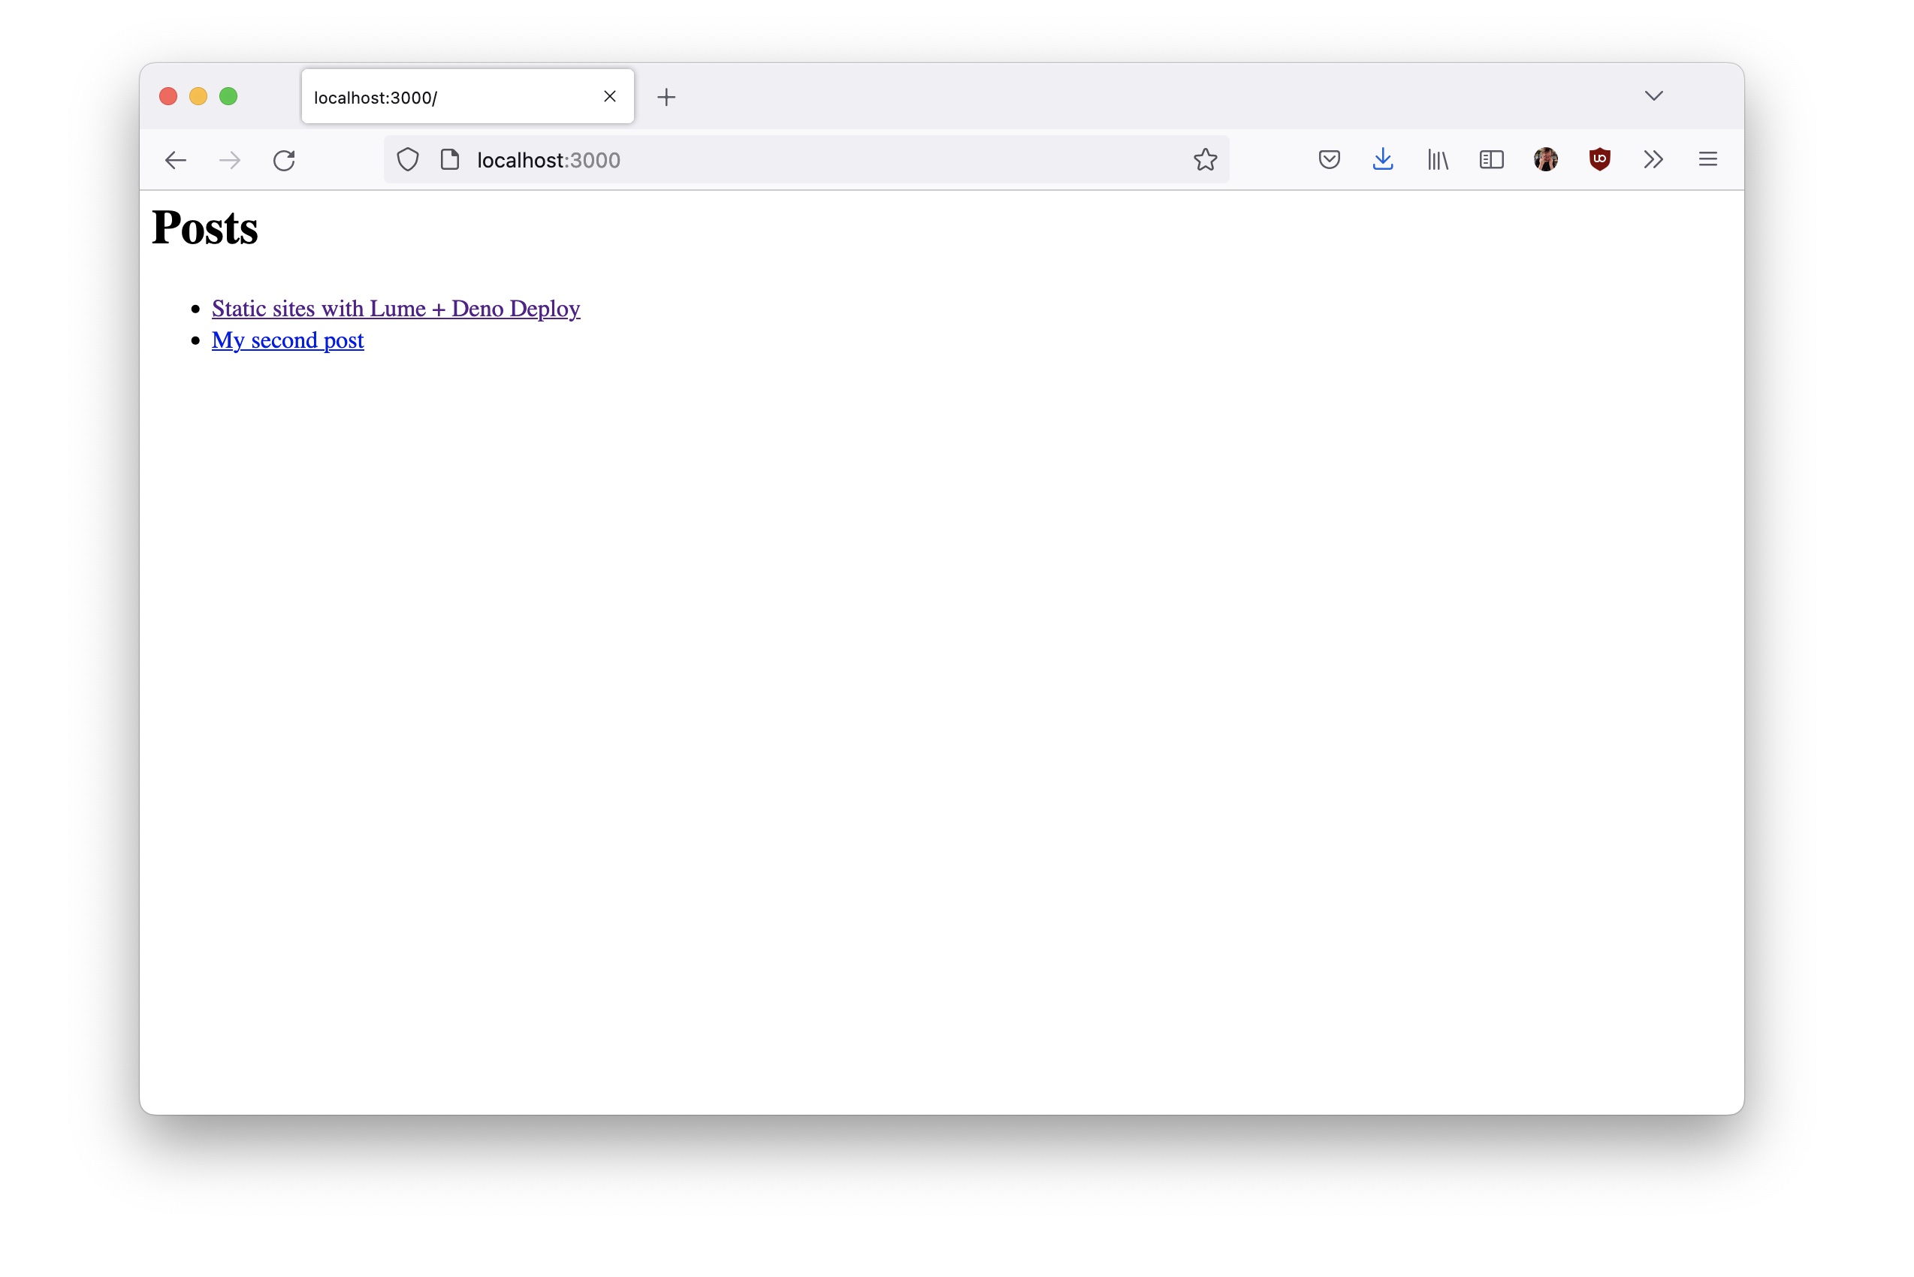
Task: Open the Static sites with Lume post
Action: [x=395, y=308]
